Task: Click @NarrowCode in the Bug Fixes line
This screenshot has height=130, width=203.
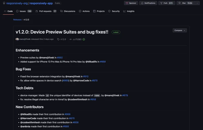Action: 81,81
